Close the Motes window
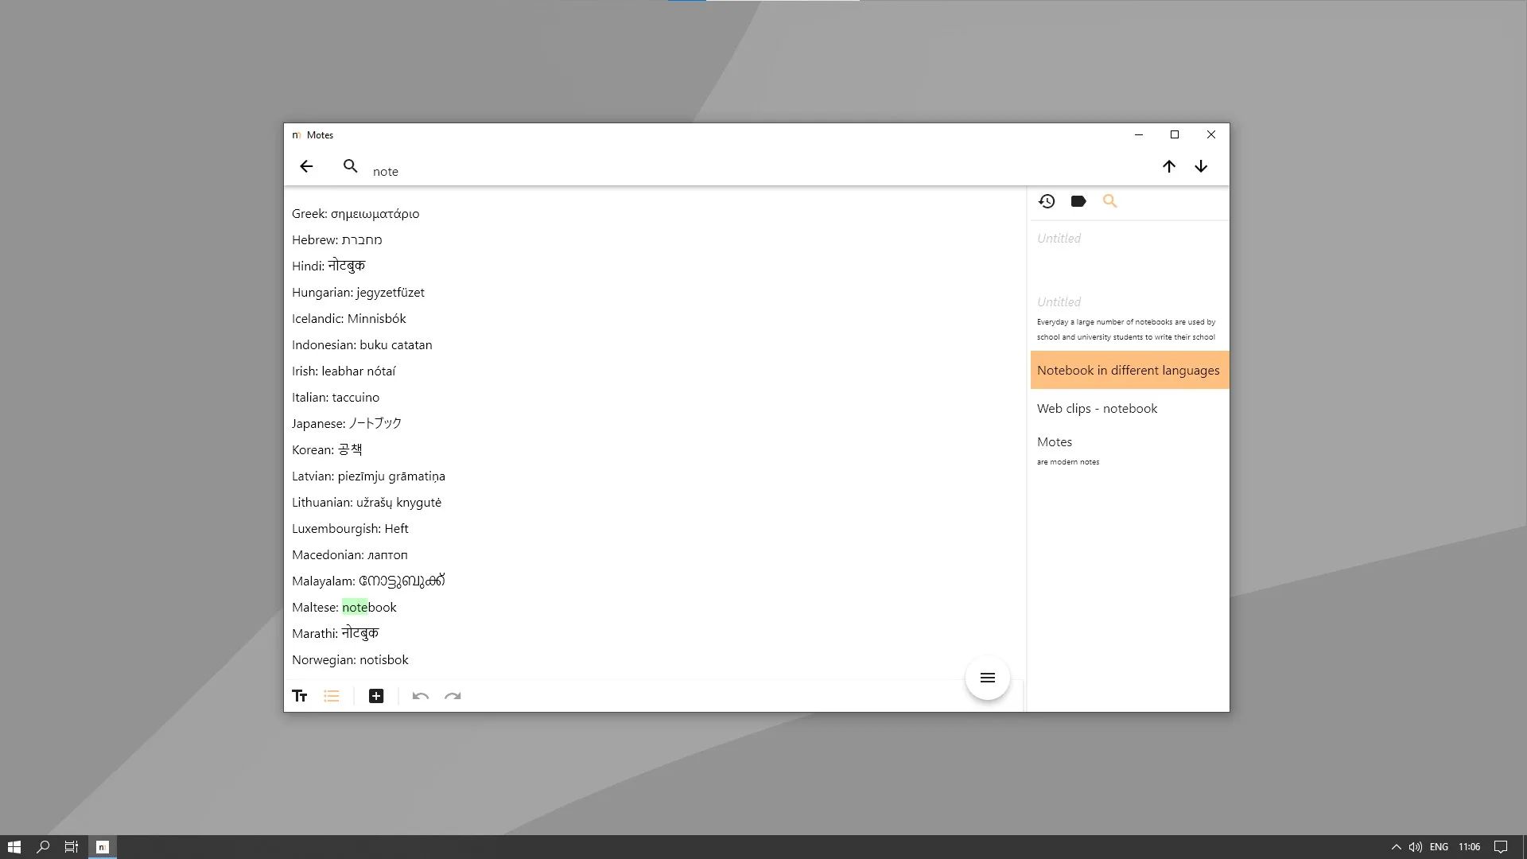The width and height of the screenshot is (1527, 859). [1211, 134]
